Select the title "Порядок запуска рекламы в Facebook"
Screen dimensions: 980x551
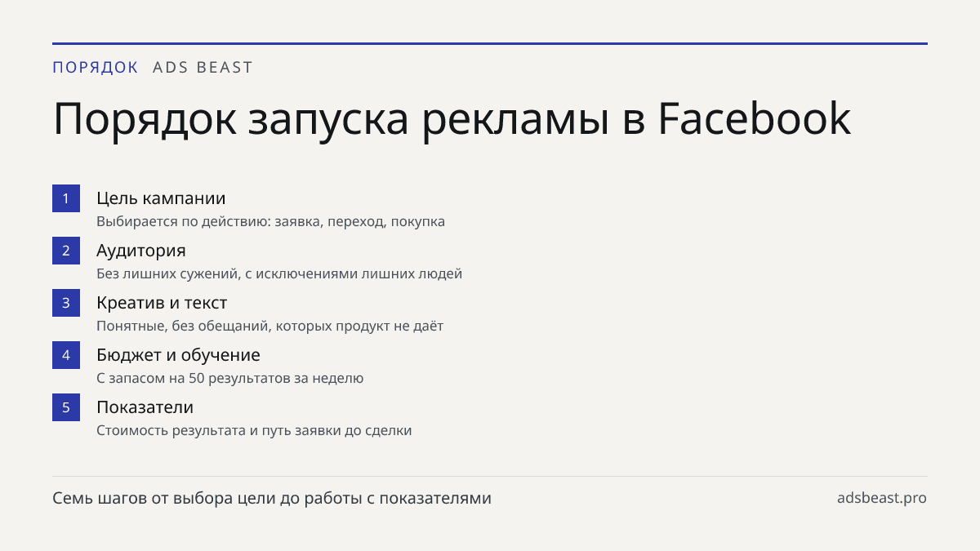pyautogui.click(x=452, y=120)
